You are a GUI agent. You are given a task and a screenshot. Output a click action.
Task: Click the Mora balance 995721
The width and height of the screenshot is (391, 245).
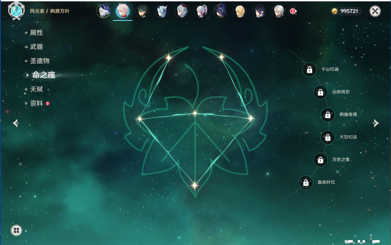[349, 11]
